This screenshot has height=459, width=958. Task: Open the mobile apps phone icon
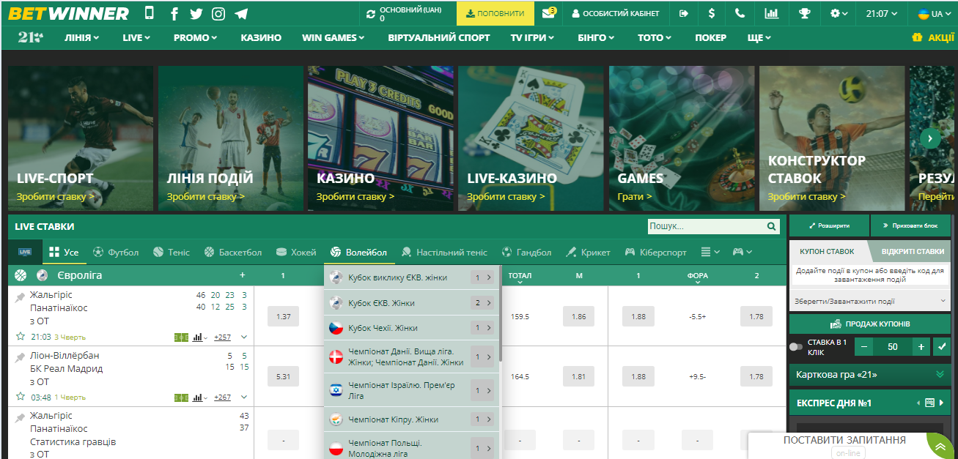pyautogui.click(x=150, y=13)
